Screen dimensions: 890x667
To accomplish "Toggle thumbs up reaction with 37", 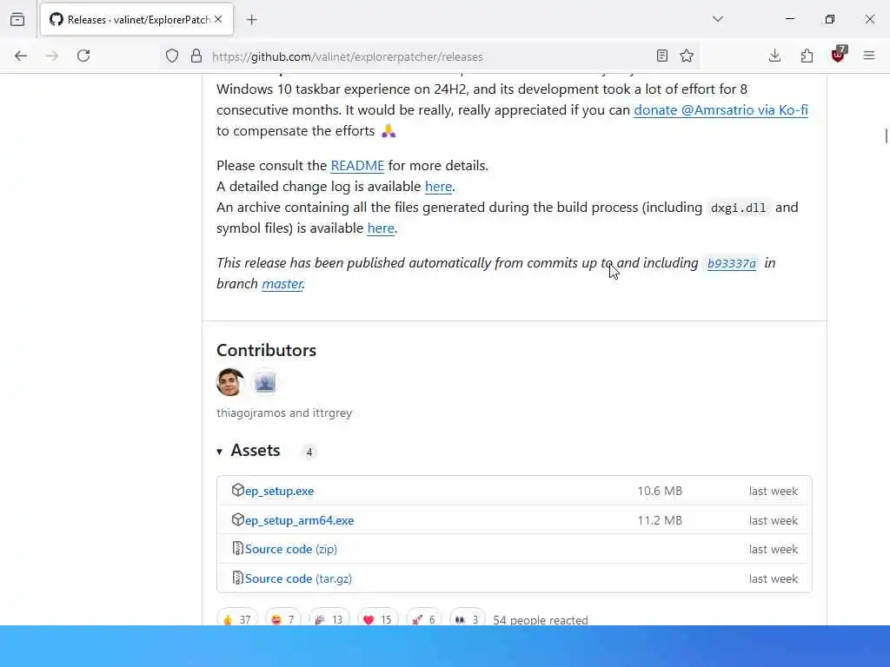I will (x=237, y=619).
